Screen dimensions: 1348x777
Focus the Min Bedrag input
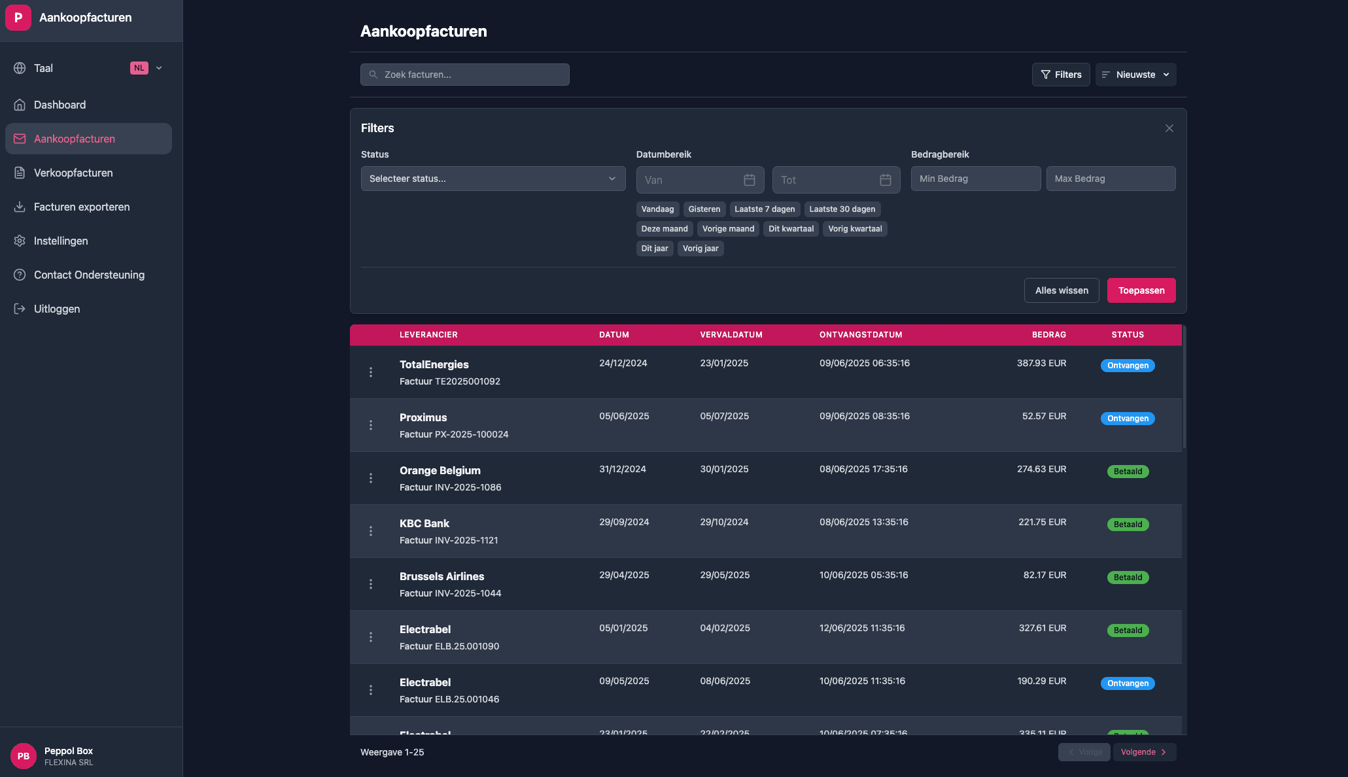tap(976, 179)
